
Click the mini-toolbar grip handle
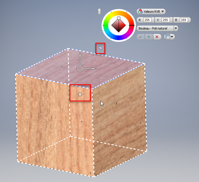99,12
